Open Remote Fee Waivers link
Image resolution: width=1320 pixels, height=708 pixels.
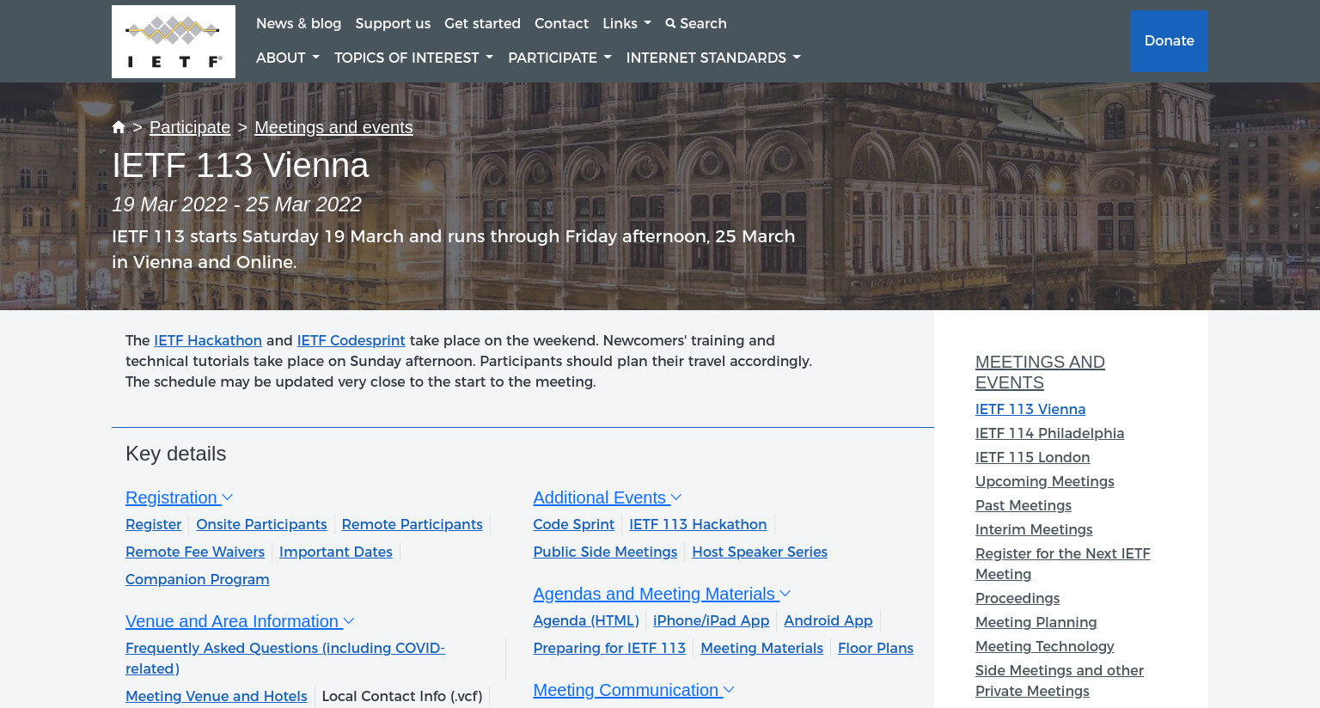195,552
